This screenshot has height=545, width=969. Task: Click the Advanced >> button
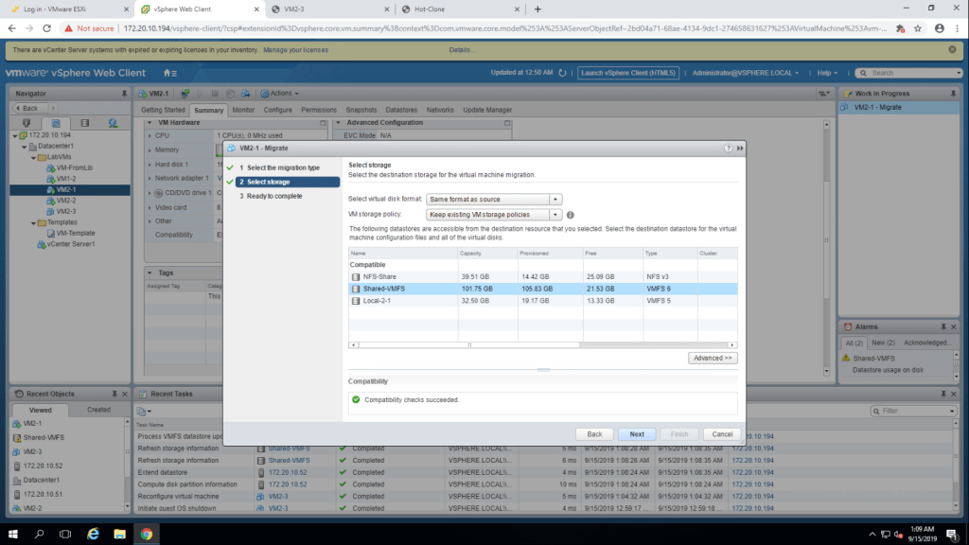(713, 359)
